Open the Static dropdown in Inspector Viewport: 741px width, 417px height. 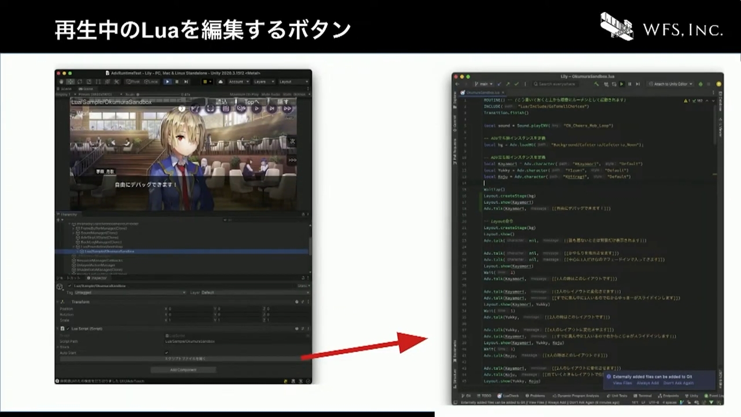(x=303, y=286)
